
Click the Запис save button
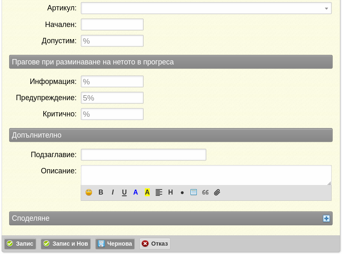click(20, 244)
